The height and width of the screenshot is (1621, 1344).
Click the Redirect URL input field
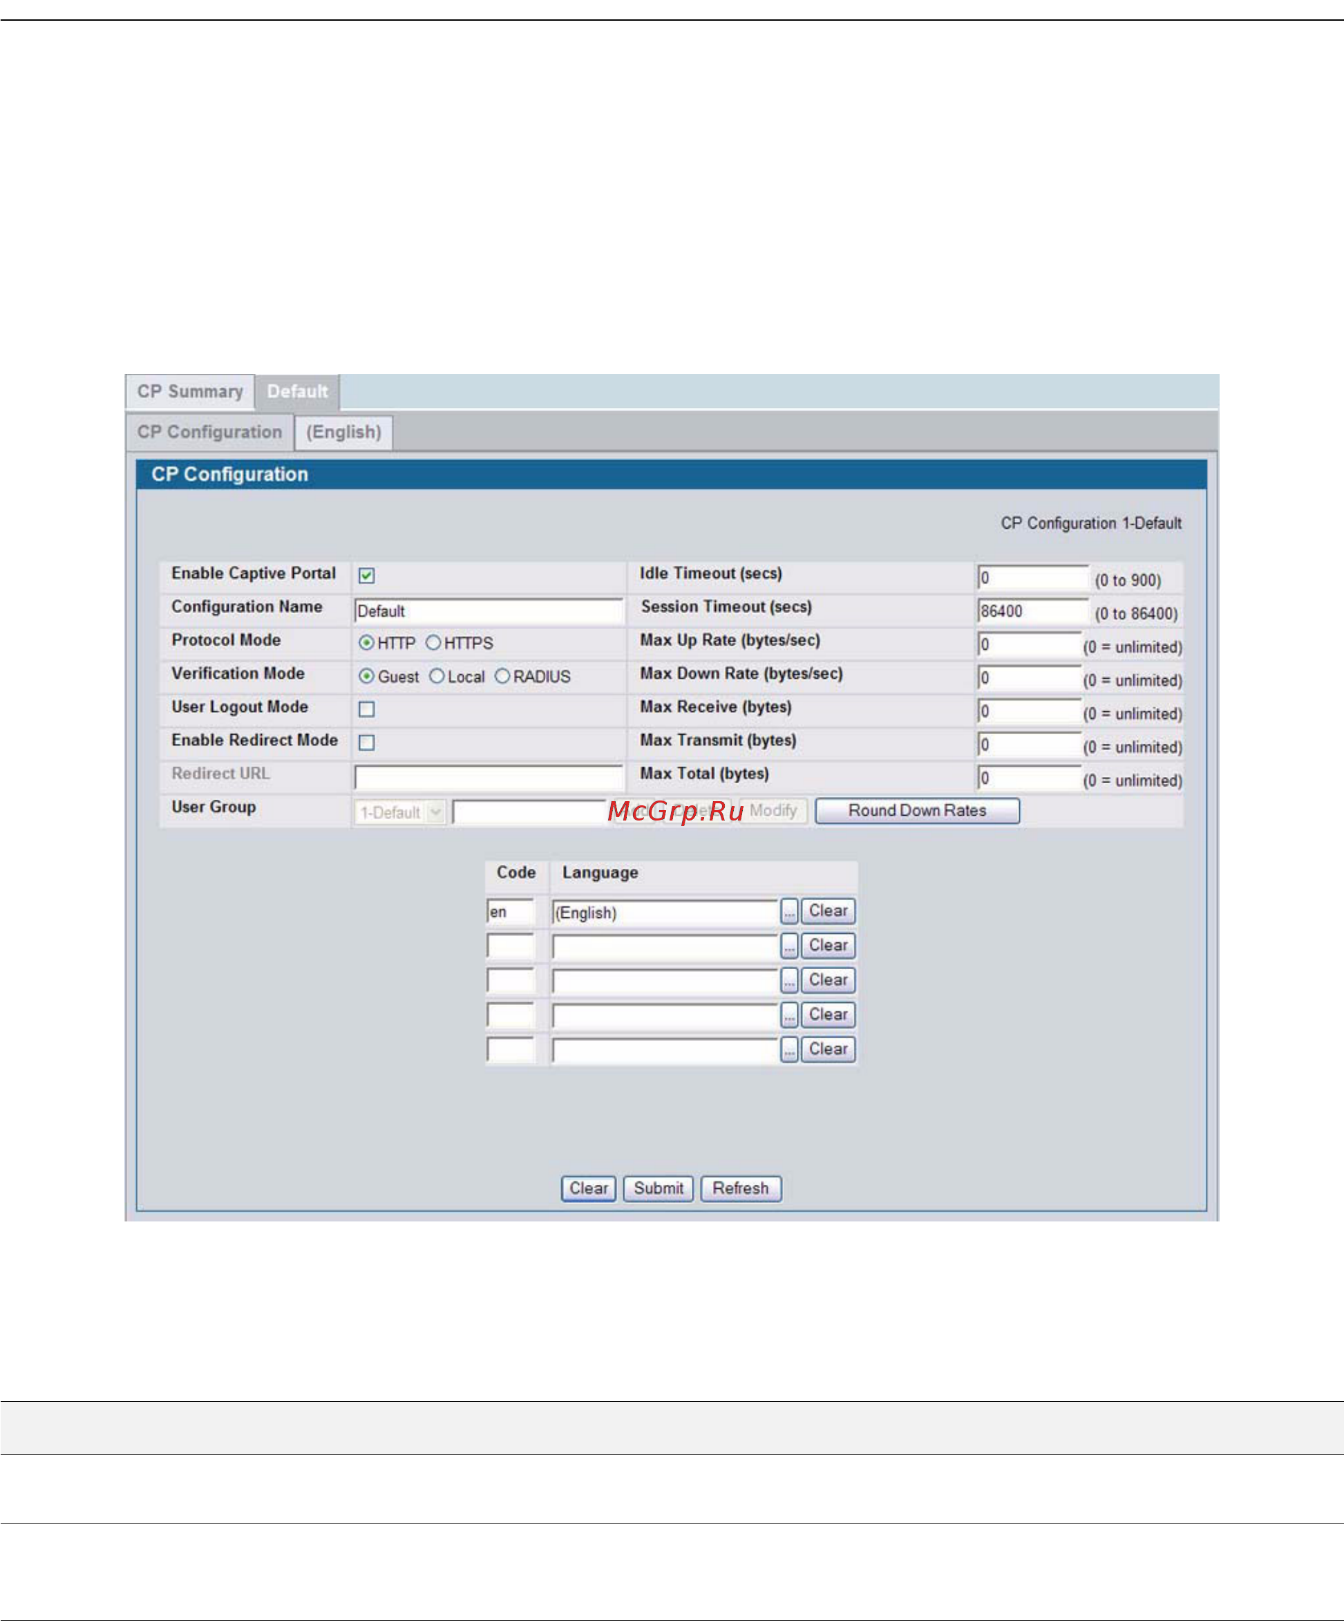tap(489, 776)
